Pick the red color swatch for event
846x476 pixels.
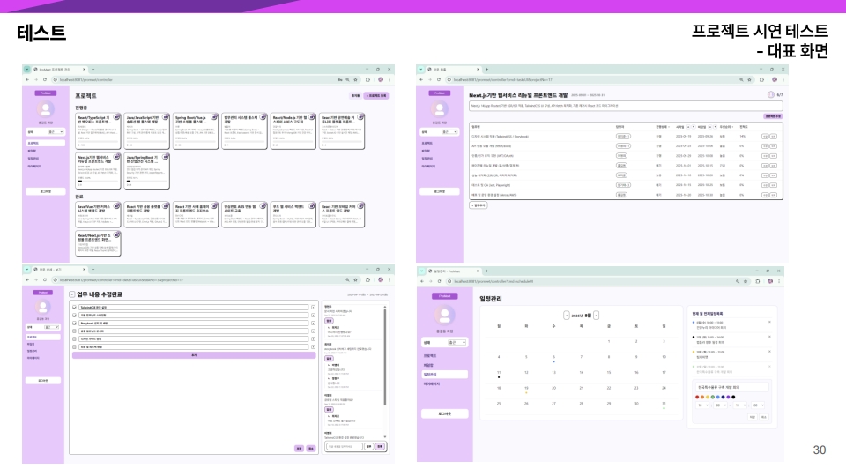pyautogui.click(x=697, y=397)
